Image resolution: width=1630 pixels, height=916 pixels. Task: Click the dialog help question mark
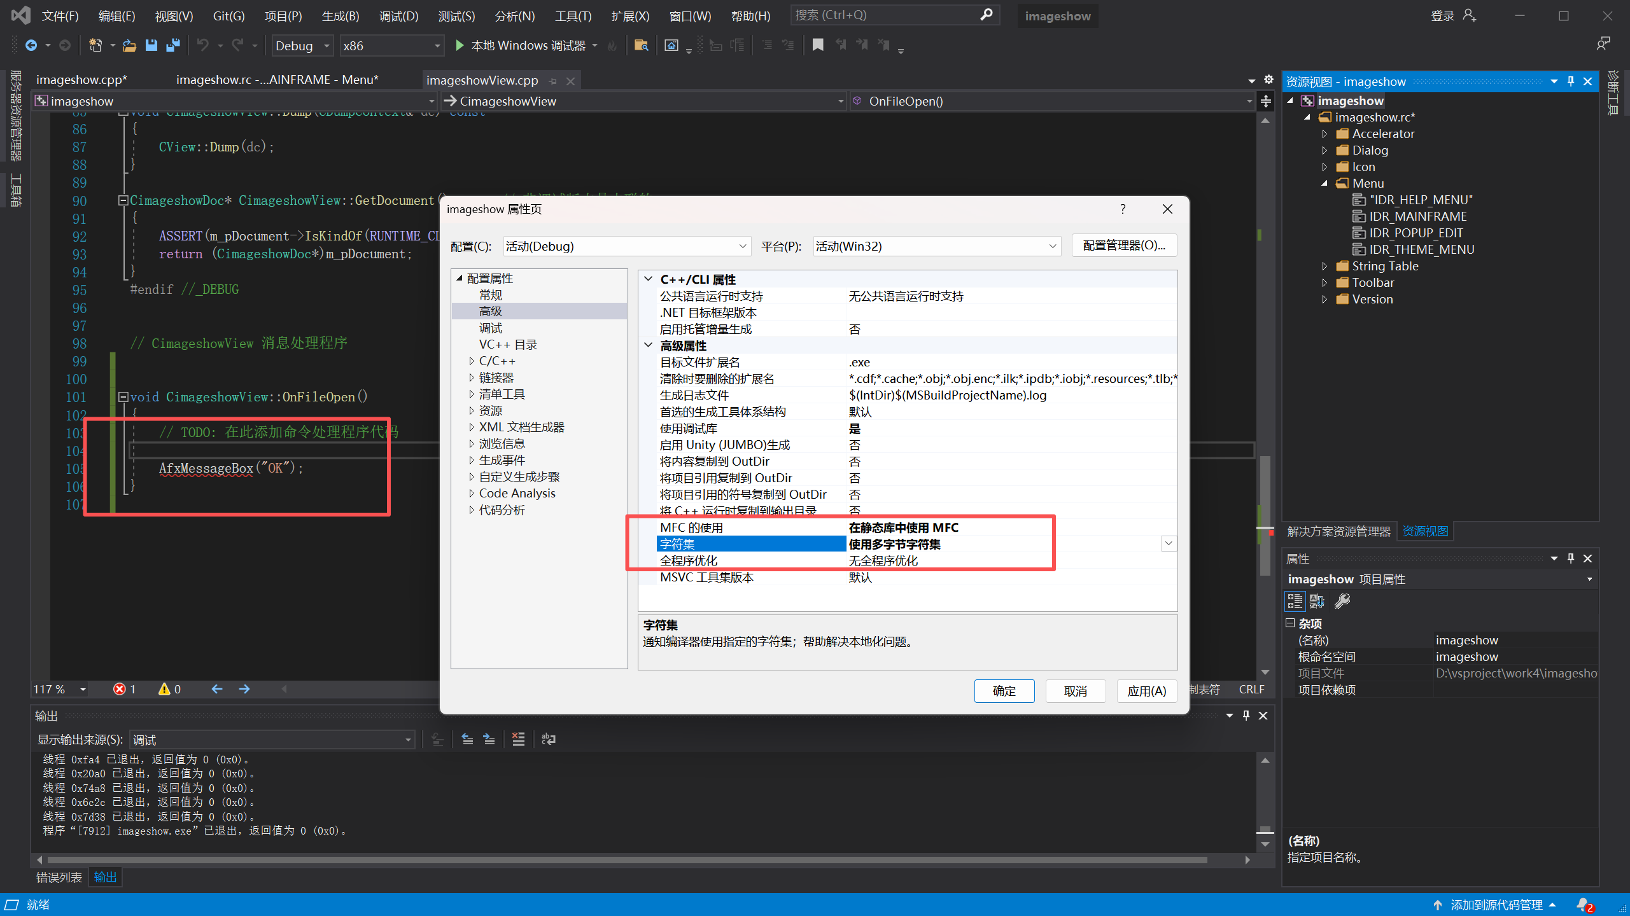click(1123, 209)
